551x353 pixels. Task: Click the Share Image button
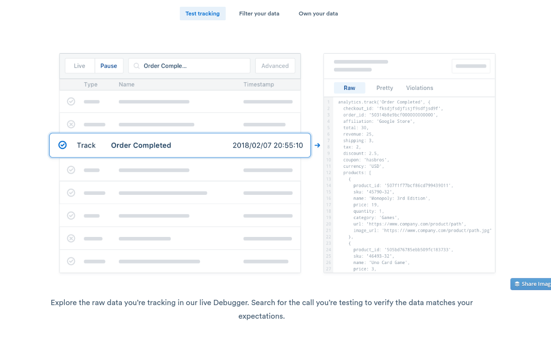pos(531,284)
